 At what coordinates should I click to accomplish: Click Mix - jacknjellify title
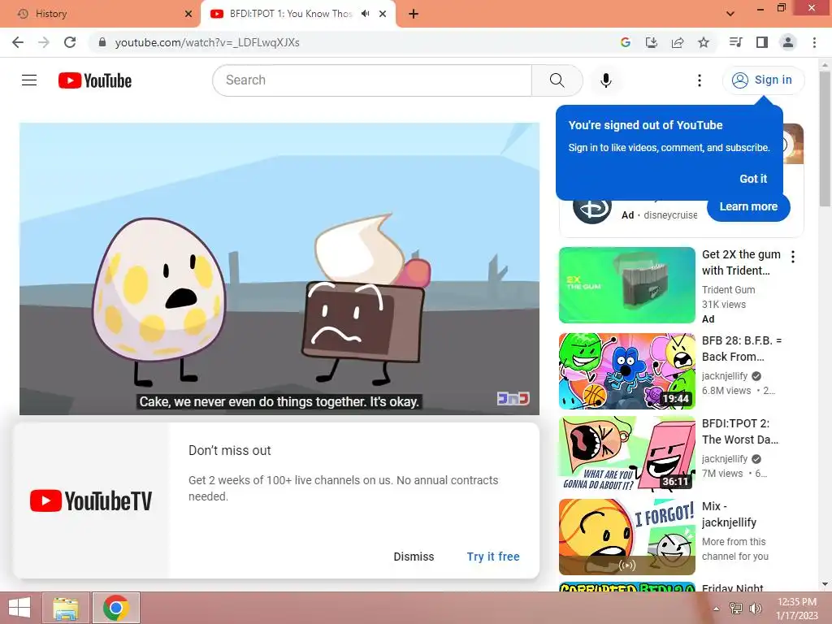pos(729,514)
